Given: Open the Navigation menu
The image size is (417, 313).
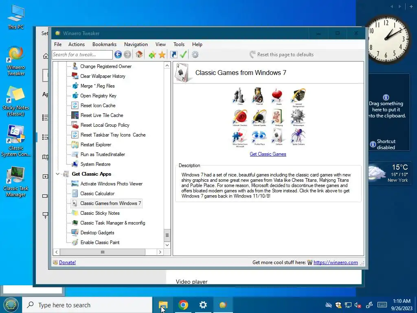Looking at the screenshot, I should coord(136,44).
